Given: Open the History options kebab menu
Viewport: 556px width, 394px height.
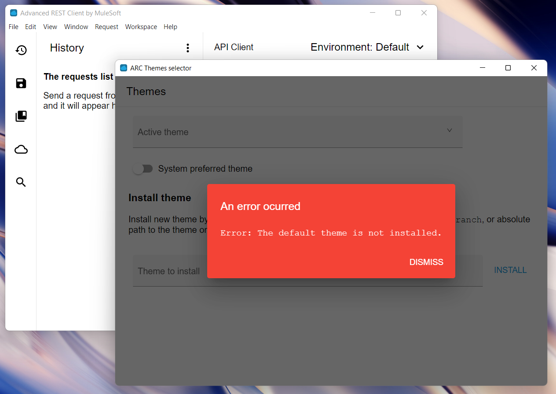Looking at the screenshot, I should click(x=188, y=48).
